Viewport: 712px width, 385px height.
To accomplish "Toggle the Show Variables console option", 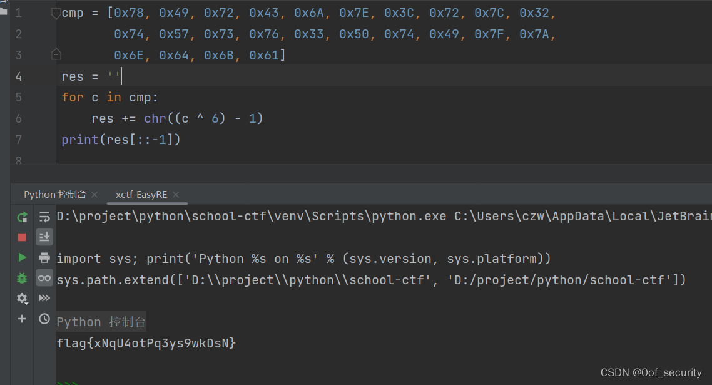I will (x=44, y=279).
